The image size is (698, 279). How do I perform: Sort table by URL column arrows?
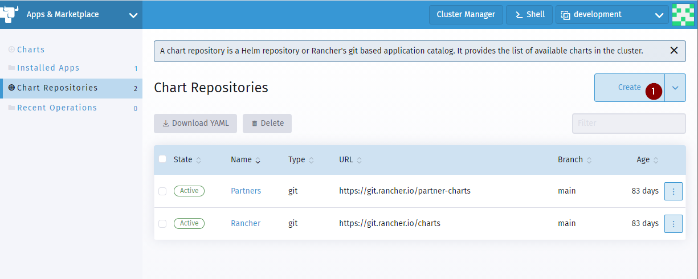click(359, 161)
